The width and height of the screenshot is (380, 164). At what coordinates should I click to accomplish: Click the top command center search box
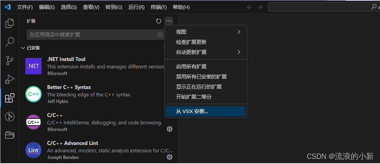click(324, 7)
